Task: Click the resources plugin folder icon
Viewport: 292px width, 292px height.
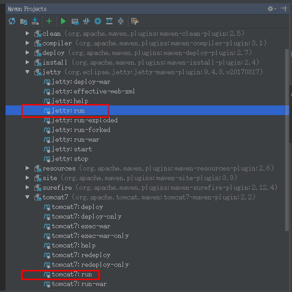Action: [38, 169]
